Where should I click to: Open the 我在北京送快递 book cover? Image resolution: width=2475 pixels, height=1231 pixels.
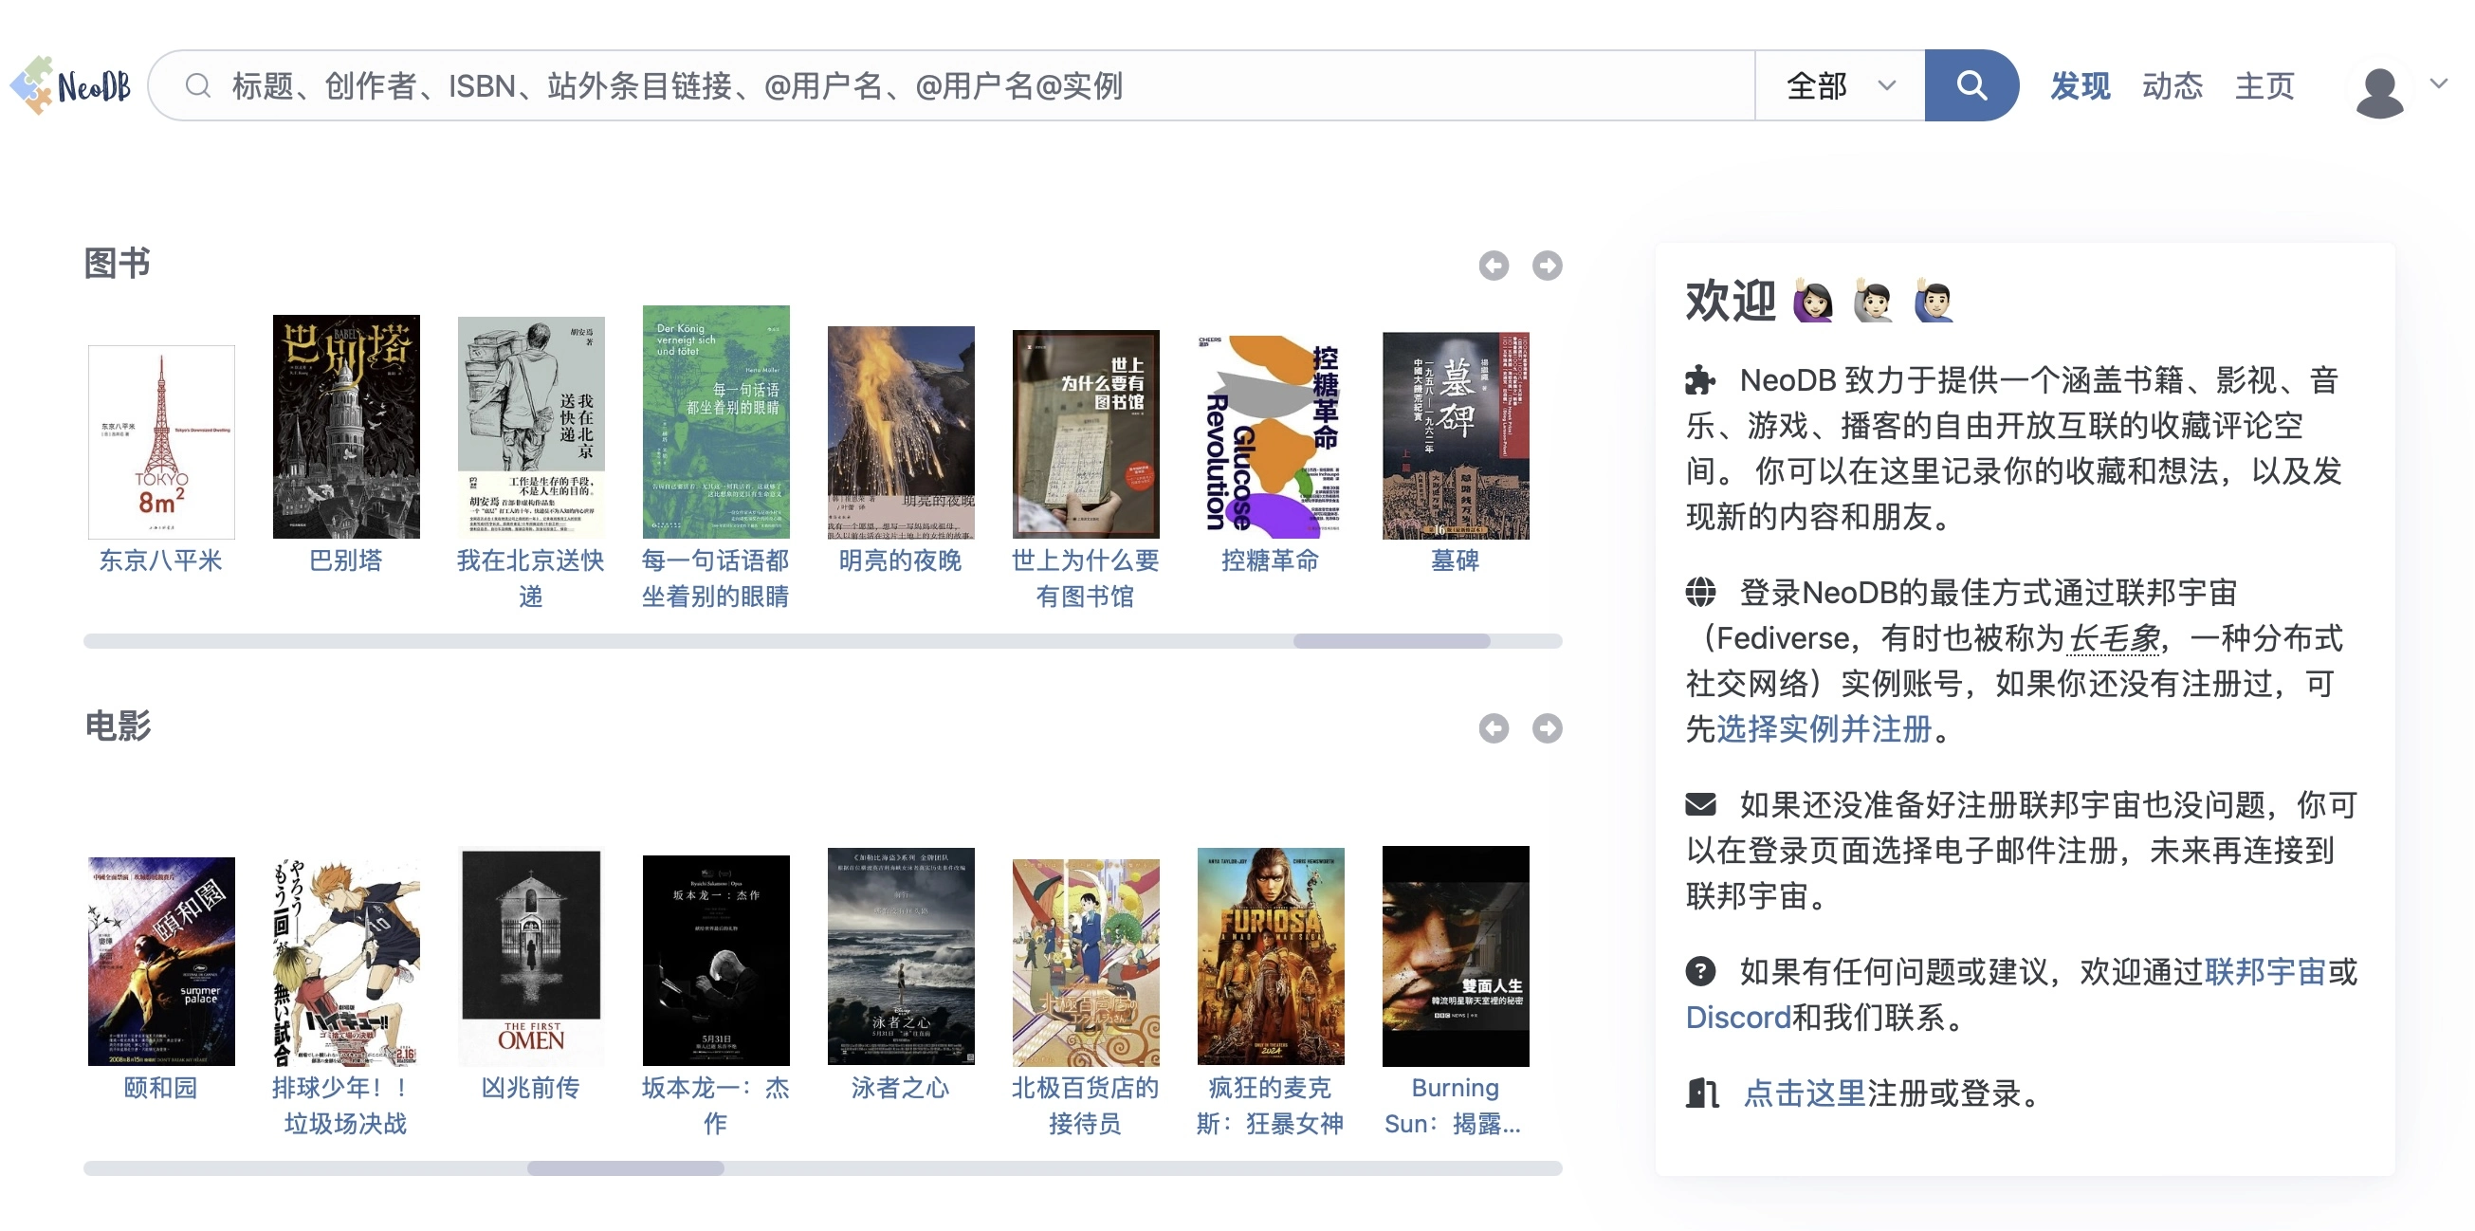pos(531,428)
